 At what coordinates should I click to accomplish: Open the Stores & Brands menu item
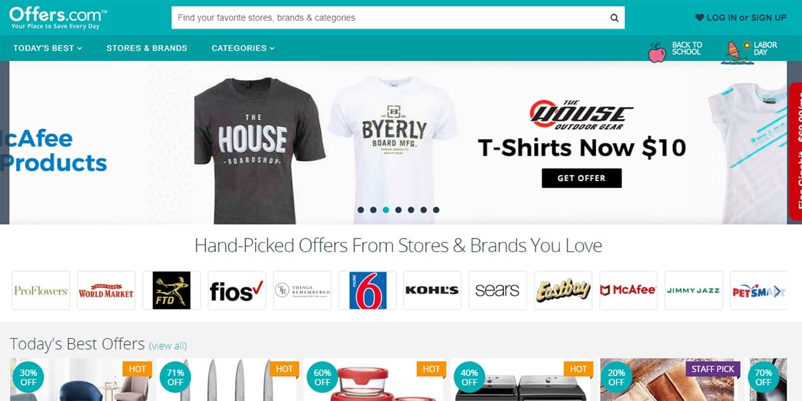click(x=147, y=48)
